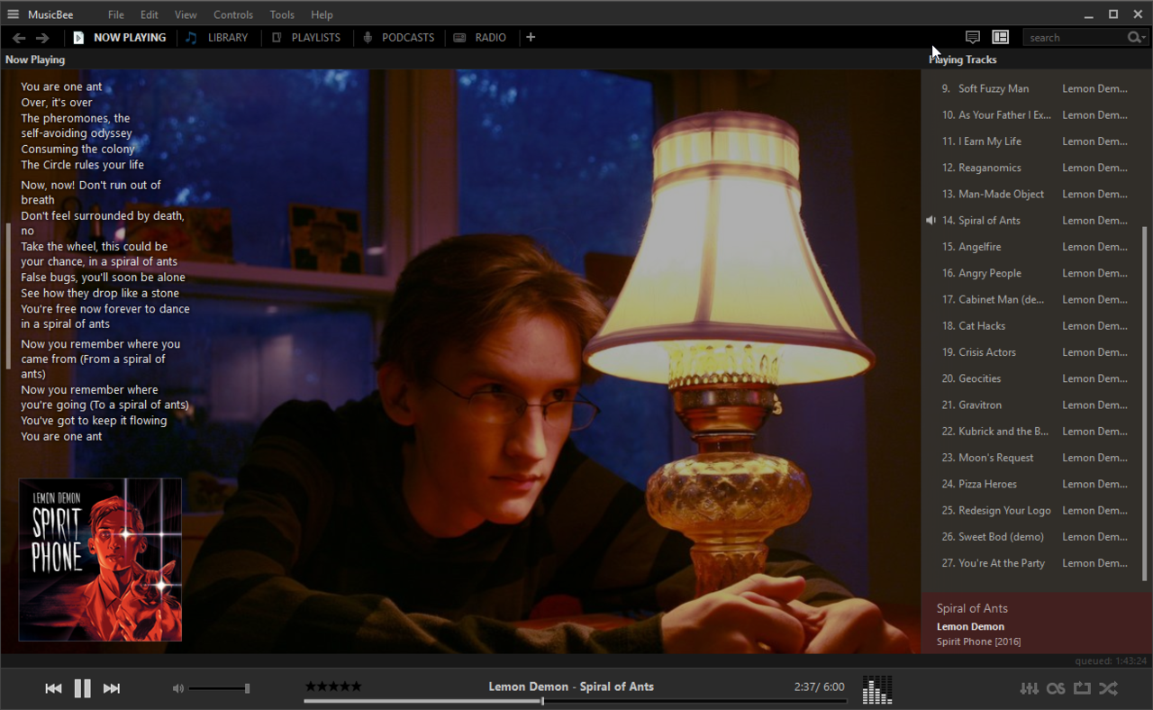Open the Controls menu

click(233, 14)
